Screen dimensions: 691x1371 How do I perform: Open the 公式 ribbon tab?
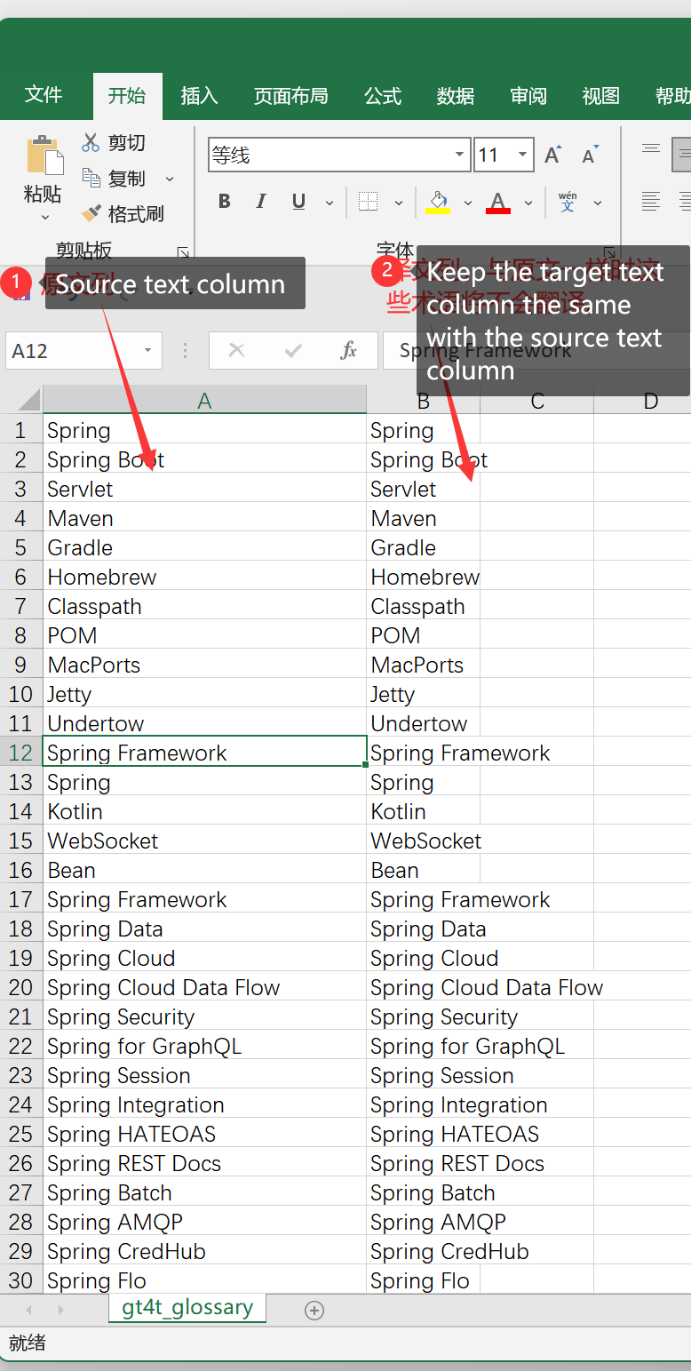(383, 96)
